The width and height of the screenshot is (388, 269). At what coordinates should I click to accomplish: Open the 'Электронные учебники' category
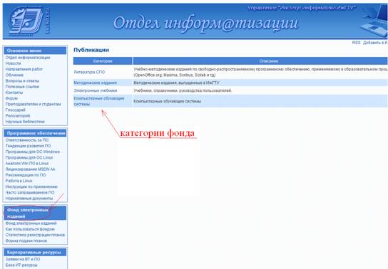(96, 90)
